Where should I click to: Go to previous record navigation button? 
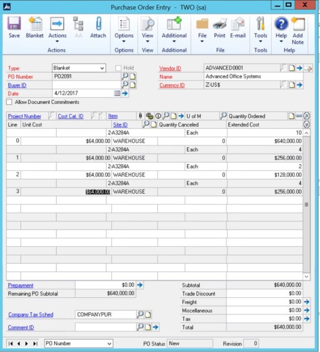click(x=19, y=344)
